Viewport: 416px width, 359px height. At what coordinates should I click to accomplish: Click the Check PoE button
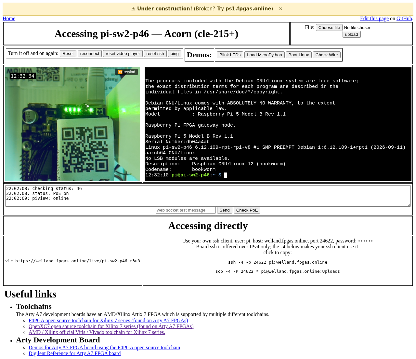tap(247, 210)
